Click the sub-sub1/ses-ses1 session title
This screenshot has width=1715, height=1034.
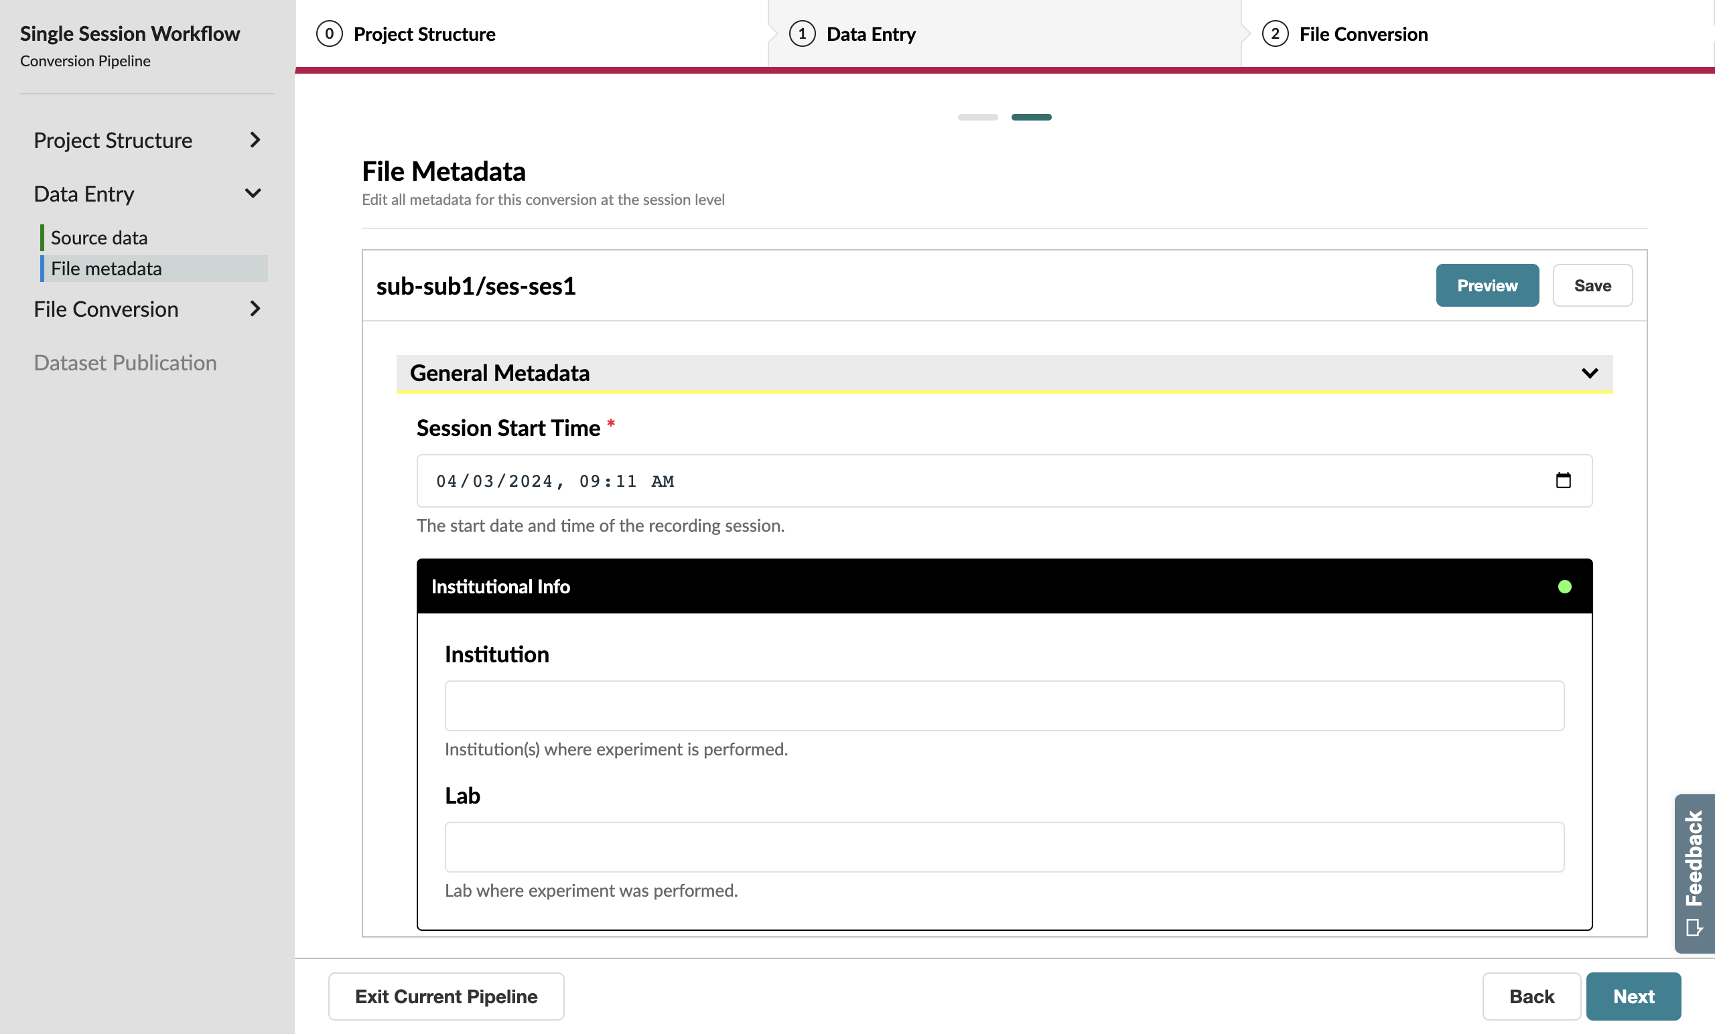tap(476, 285)
